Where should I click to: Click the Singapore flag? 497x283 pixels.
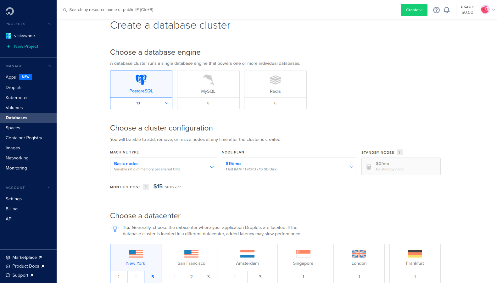tap(303, 253)
